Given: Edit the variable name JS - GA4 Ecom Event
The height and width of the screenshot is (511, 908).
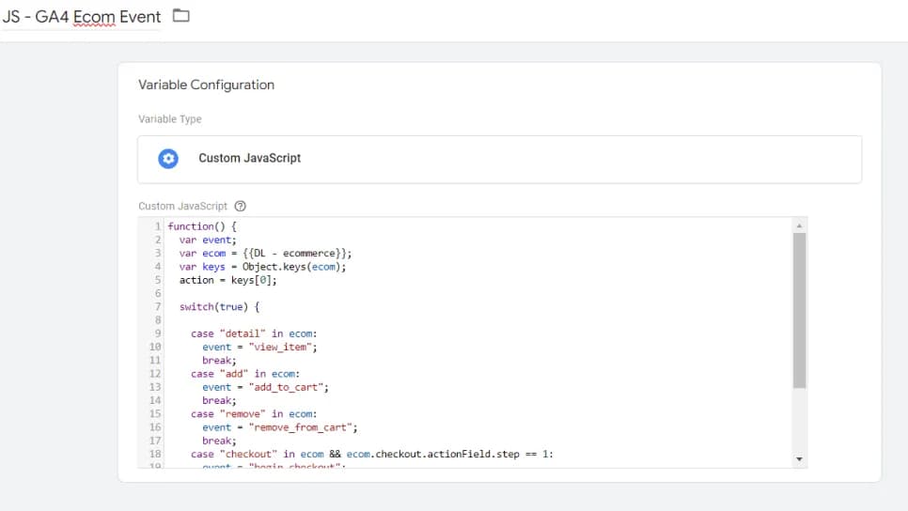Looking at the screenshot, I should (82, 17).
